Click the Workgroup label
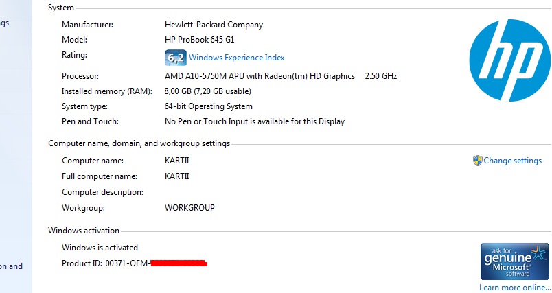This screenshot has width=552, height=293. (84, 208)
